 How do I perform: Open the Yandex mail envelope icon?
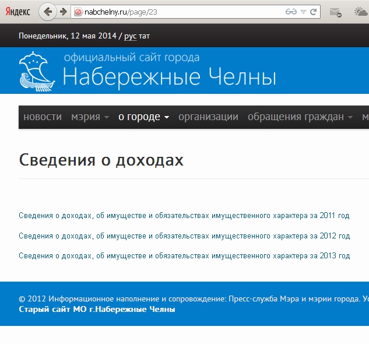click(335, 12)
